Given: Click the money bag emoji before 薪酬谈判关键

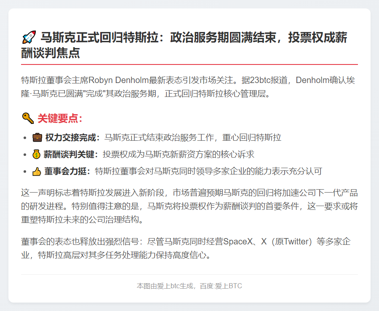Looking at the screenshot, I should (x=37, y=154).
